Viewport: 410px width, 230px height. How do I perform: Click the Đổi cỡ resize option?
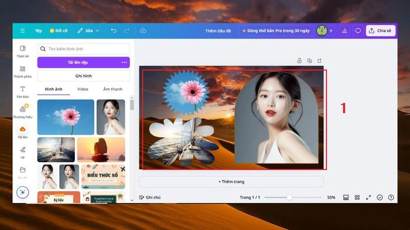59,31
